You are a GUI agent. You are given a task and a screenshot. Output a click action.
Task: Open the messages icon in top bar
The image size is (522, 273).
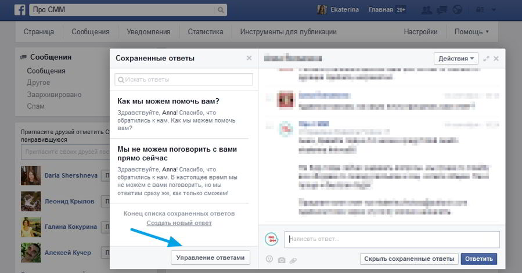point(442,10)
